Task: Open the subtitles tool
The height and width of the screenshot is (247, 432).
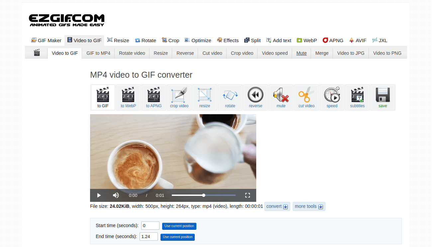Action: pos(357,97)
